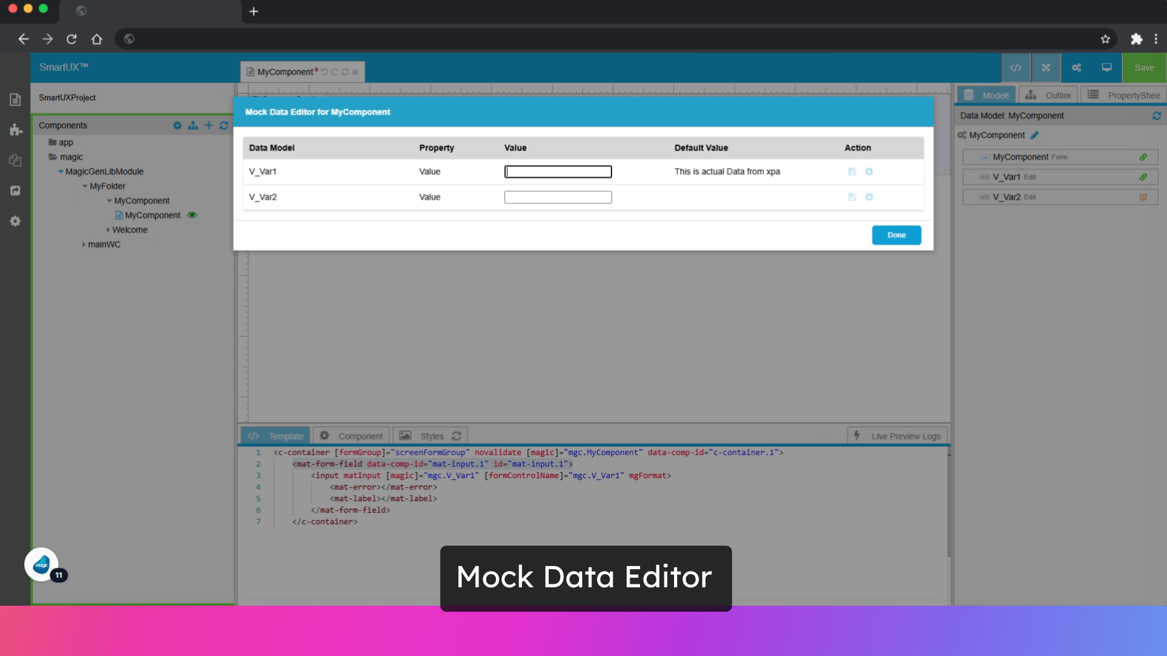The width and height of the screenshot is (1167, 656).
Task: Add a new component with the plus icon
Action: coord(209,125)
